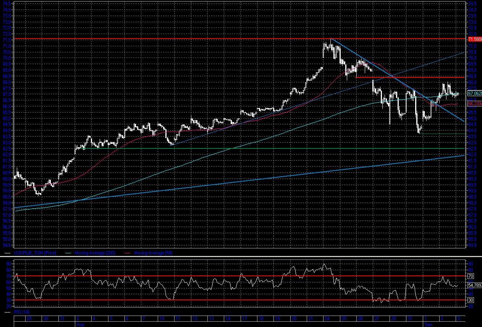Click the boxed 70 RSI level tag
This screenshot has height=327, width=482.
pyautogui.click(x=471, y=275)
